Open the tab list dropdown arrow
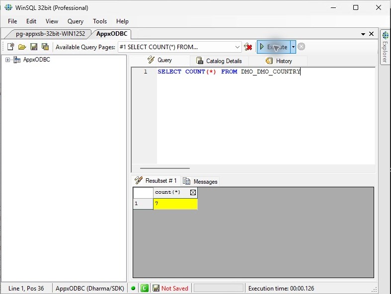The height and width of the screenshot is (294, 391). click(363, 34)
